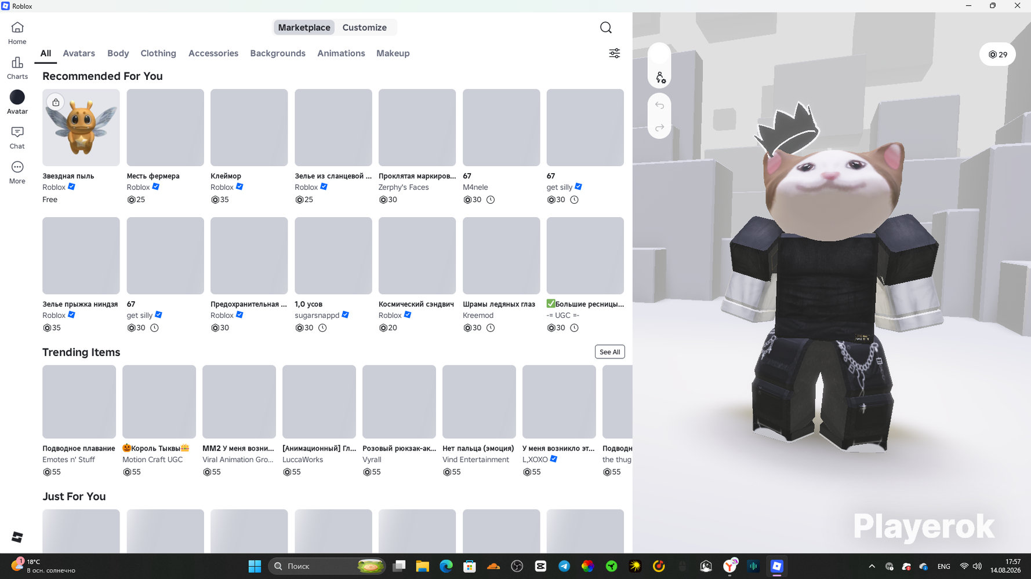Click the Шрамы ледяных глаз title
The image size is (1031, 579).
tap(499, 304)
